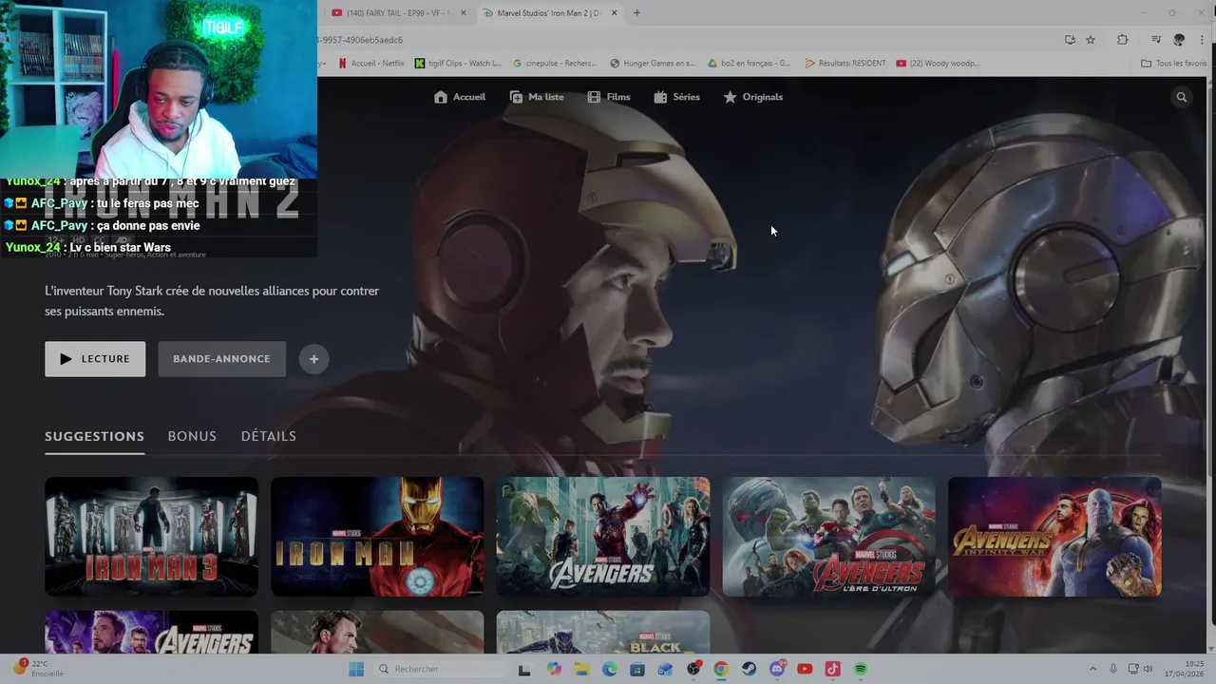Open YouTube app in taskbar
The image size is (1216, 684).
[805, 669]
